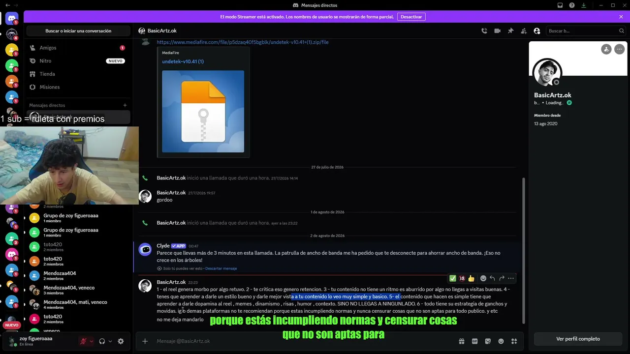Expand audio output options arrow
Image resolution: width=630 pixels, height=354 pixels.
[x=110, y=341]
